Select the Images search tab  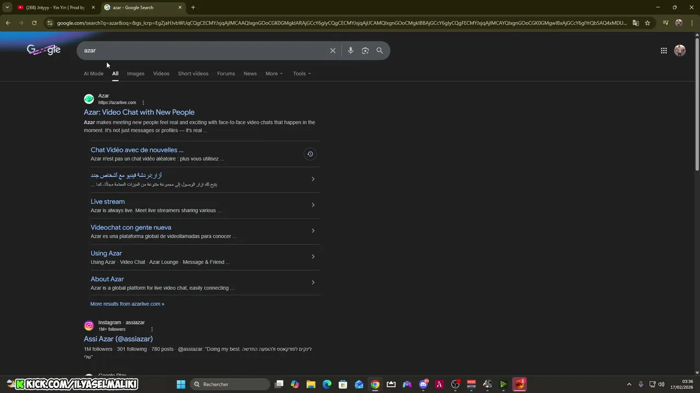tap(136, 74)
